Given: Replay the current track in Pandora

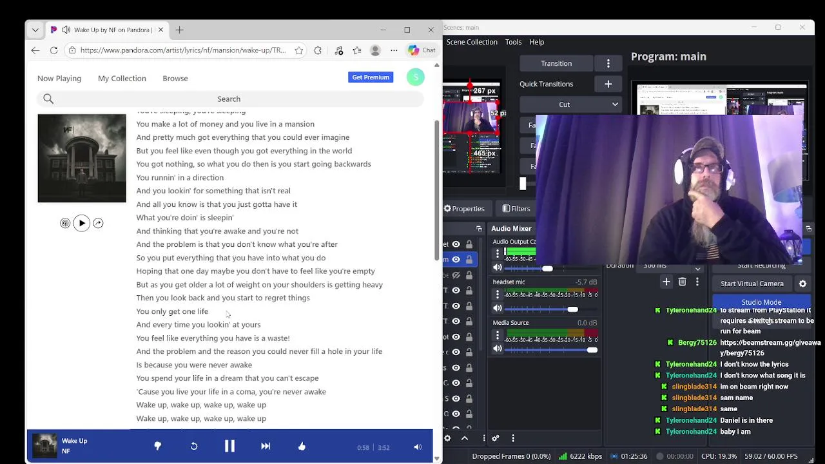Looking at the screenshot, I should pos(194,446).
